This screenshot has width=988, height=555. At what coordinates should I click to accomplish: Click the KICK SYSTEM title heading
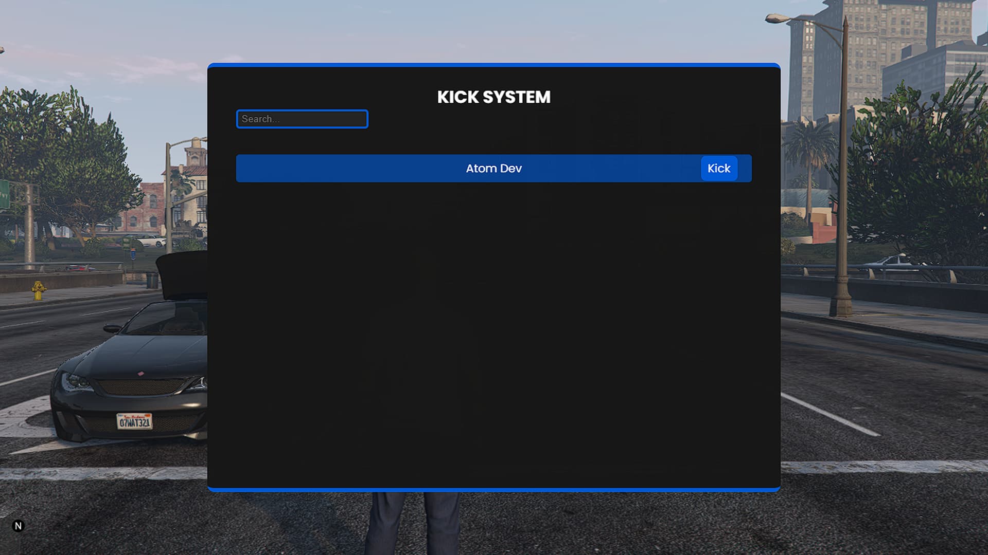[493, 97]
